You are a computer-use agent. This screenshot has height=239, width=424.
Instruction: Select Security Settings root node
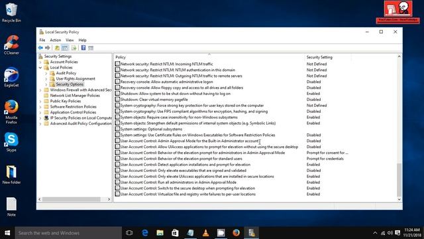click(58, 56)
